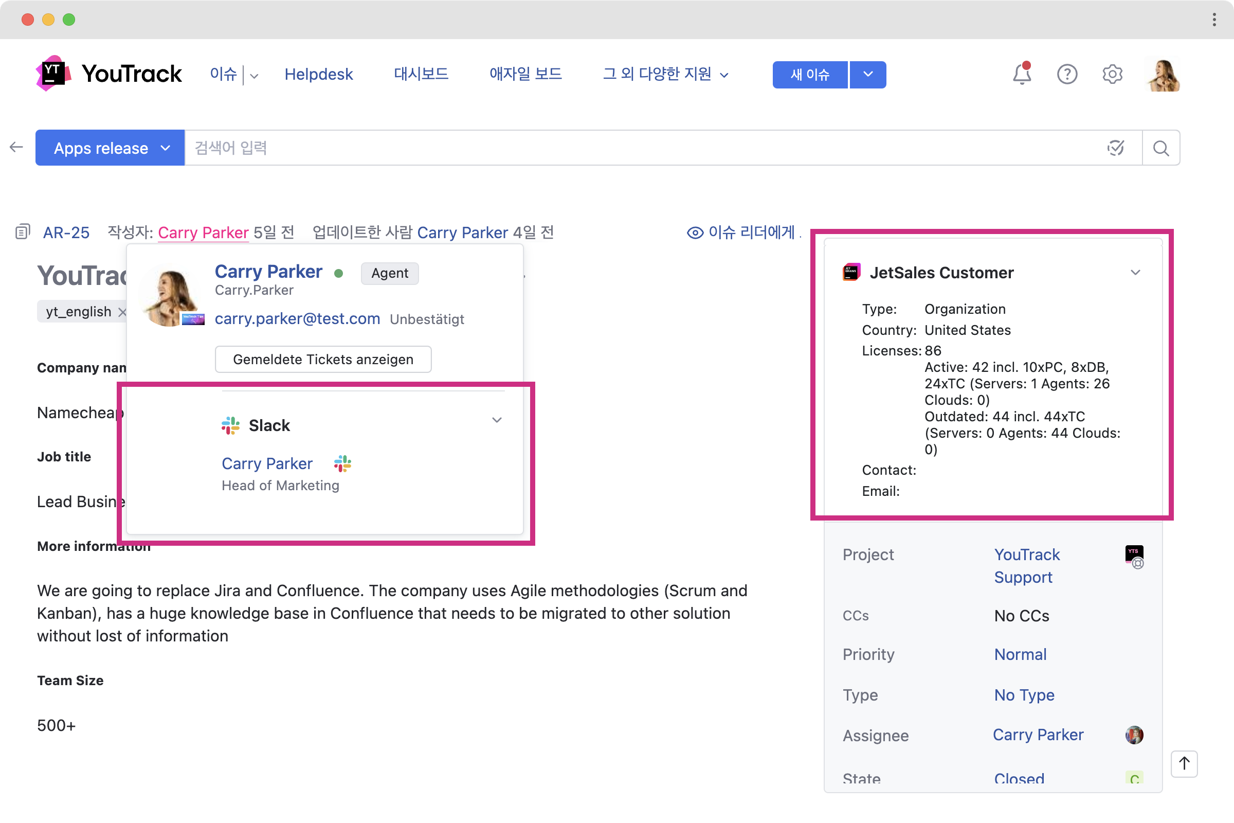The image size is (1234, 823).
Task: Click the Carry.Parker username text
Action: point(254,290)
